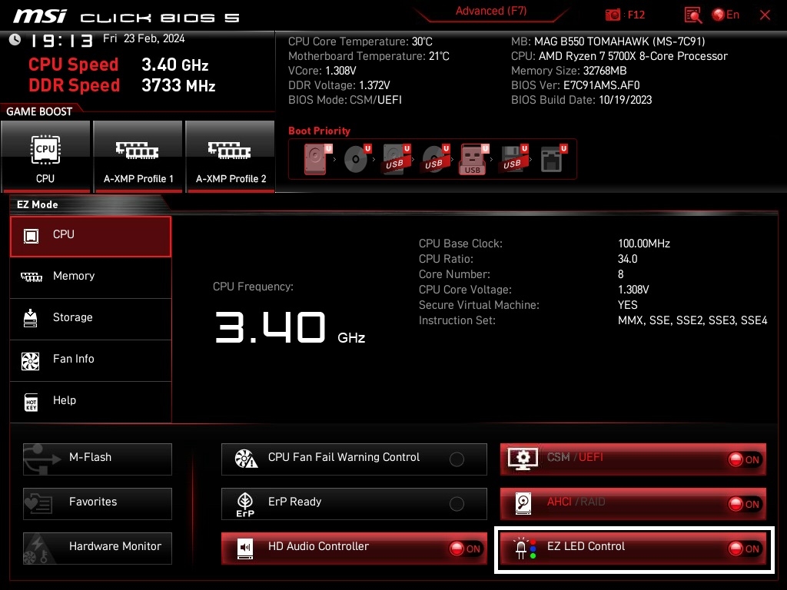Click the CPU Base Clock value 100.00MHz
Viewport: 787px width, 590px height.
644,244
